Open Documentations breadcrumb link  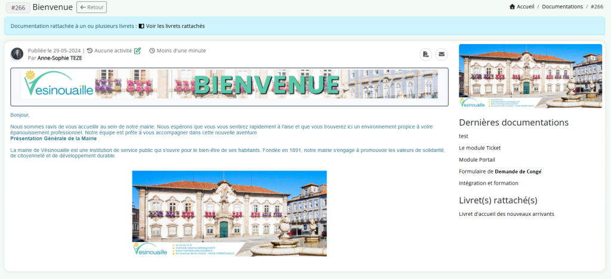coord(562,7)
